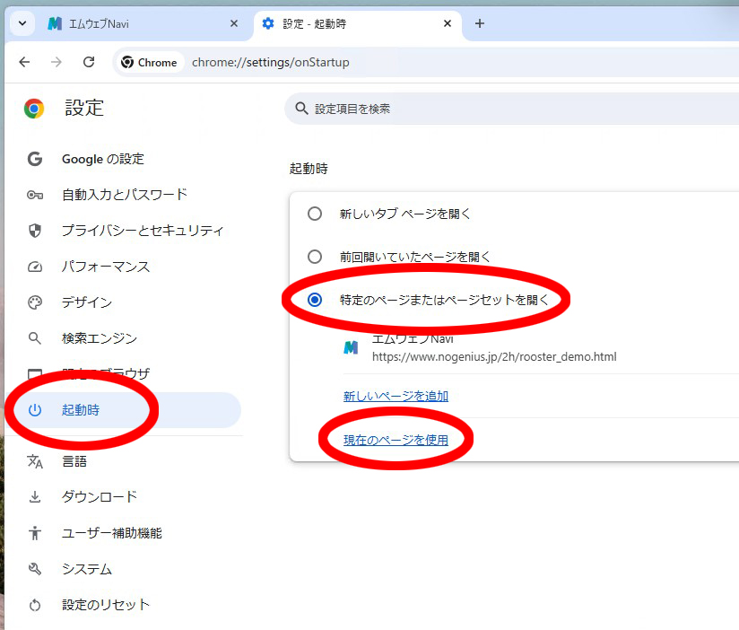The image size is (739, 630).
Task: Select 自動入力とパスワード using its key icon
Action: (x=34, y=195)
